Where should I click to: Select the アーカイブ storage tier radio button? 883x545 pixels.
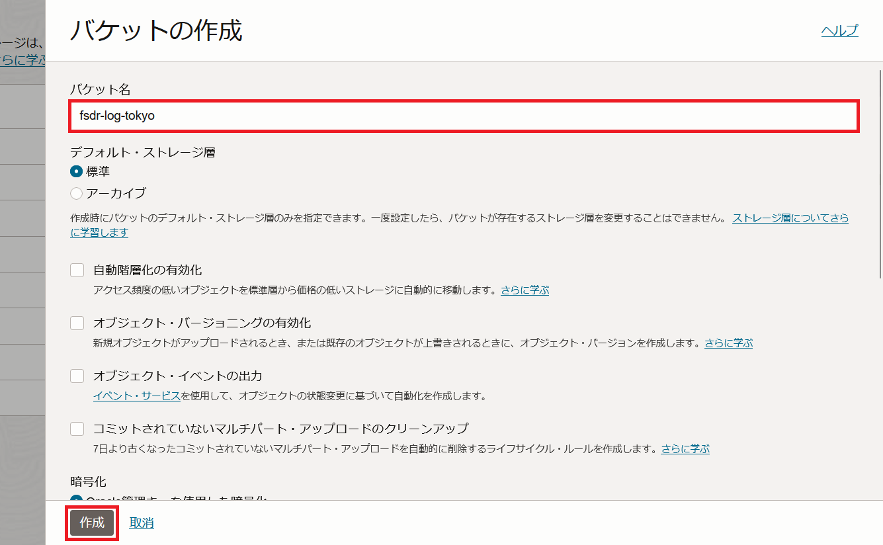77,194
